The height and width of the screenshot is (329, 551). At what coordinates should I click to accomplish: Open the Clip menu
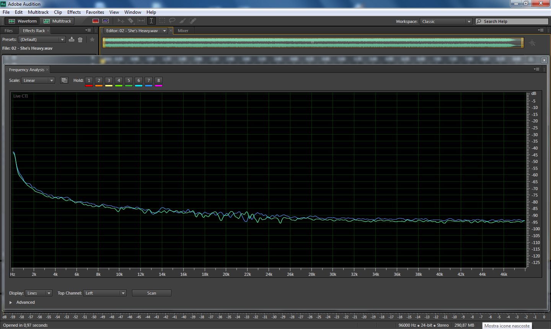tap(58, 12)
